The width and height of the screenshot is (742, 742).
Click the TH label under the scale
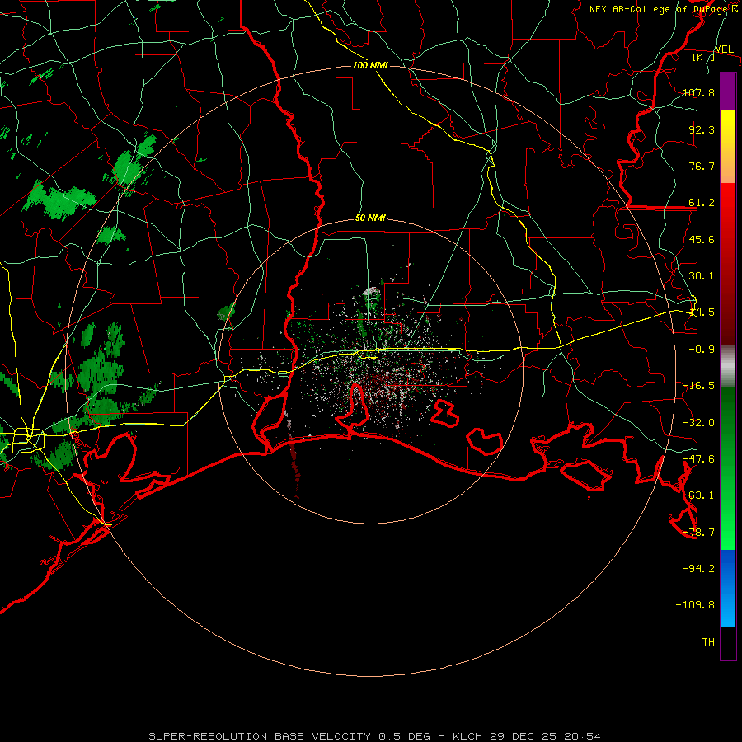[708, 642]
